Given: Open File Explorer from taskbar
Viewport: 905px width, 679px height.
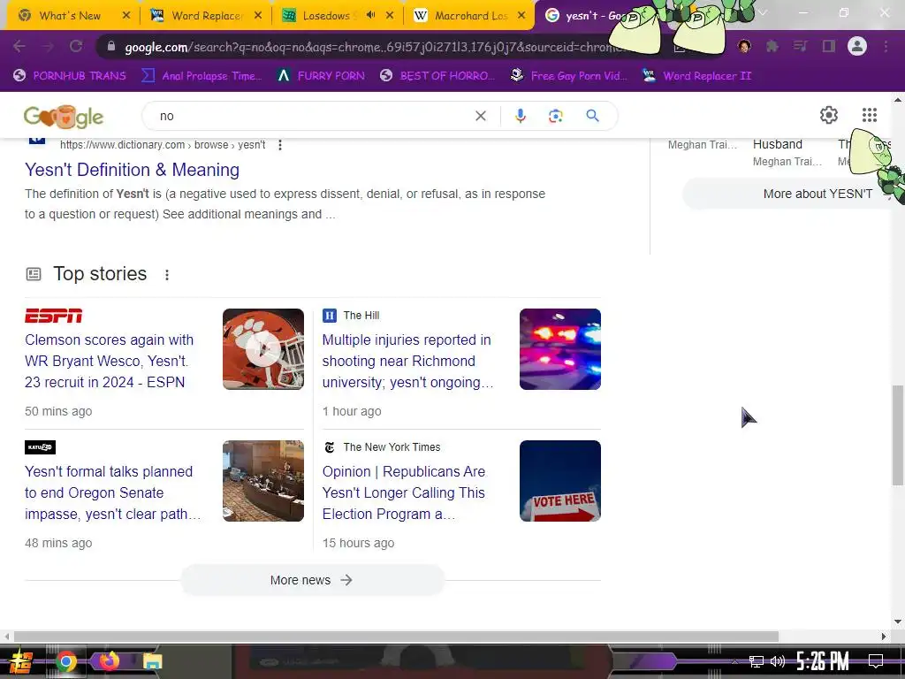Looking at the screenshot, I should pyautogui.click(x=152, y=661).
